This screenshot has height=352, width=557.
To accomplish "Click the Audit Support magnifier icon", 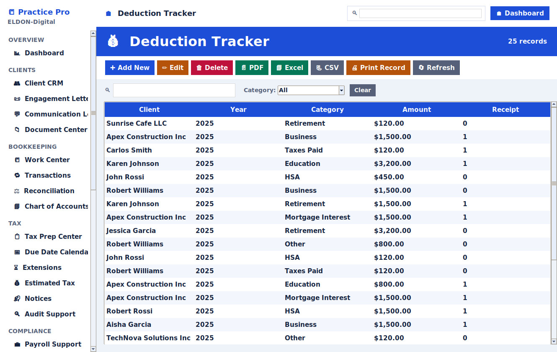I will (17, 314).
